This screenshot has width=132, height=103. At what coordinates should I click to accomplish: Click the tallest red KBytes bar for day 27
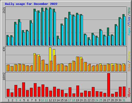point(109,85)
